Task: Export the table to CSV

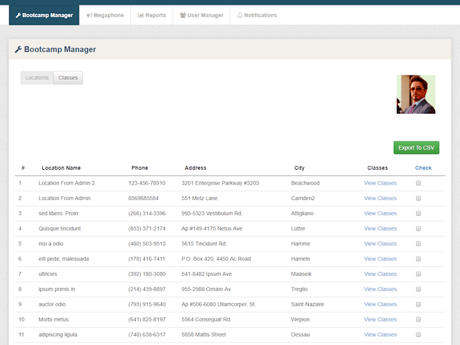Action: (x=416, y=148)
